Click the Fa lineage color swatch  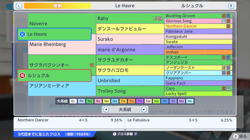[123, 101]
